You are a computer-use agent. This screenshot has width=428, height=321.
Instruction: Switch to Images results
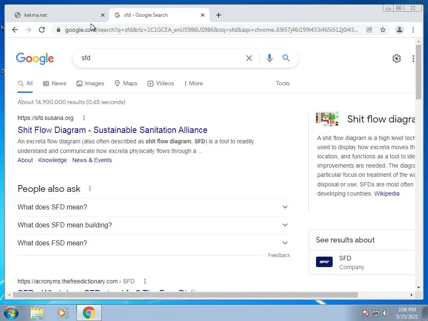[x=90, y=84]
